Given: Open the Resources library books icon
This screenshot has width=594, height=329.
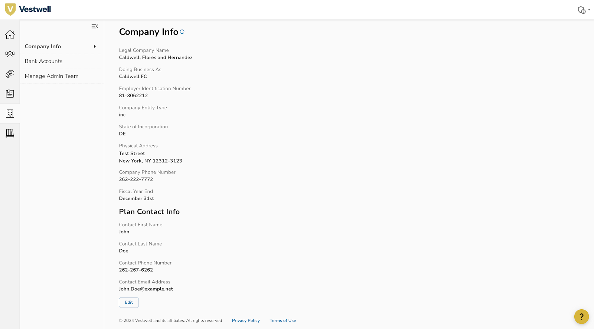Looking at the screenshot, I should click(x=10, y=133).
